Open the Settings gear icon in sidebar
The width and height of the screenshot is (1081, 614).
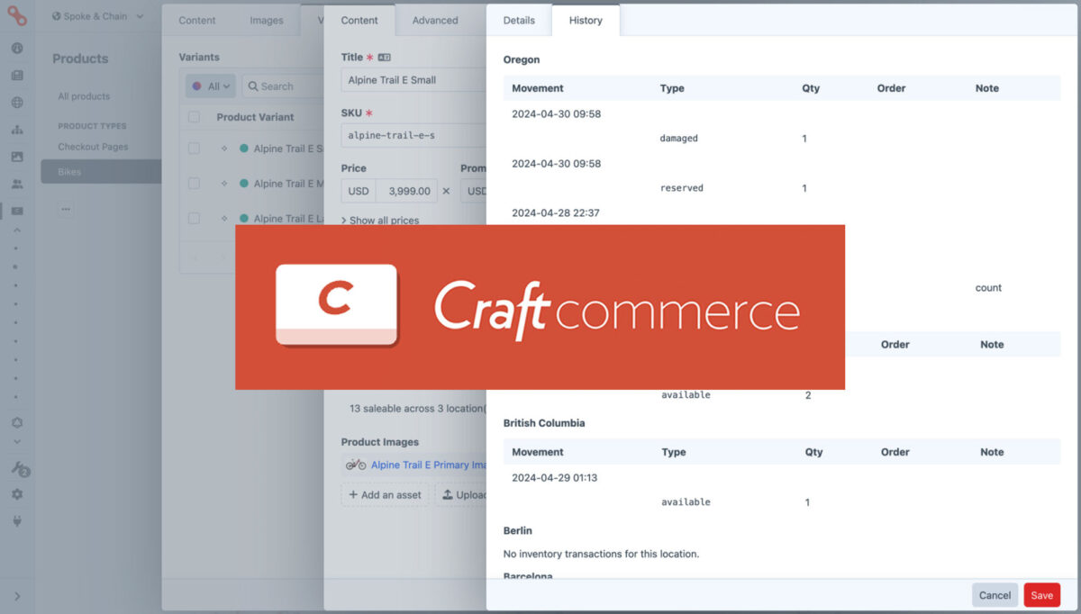pyautogui.click(x=17, y=494)
